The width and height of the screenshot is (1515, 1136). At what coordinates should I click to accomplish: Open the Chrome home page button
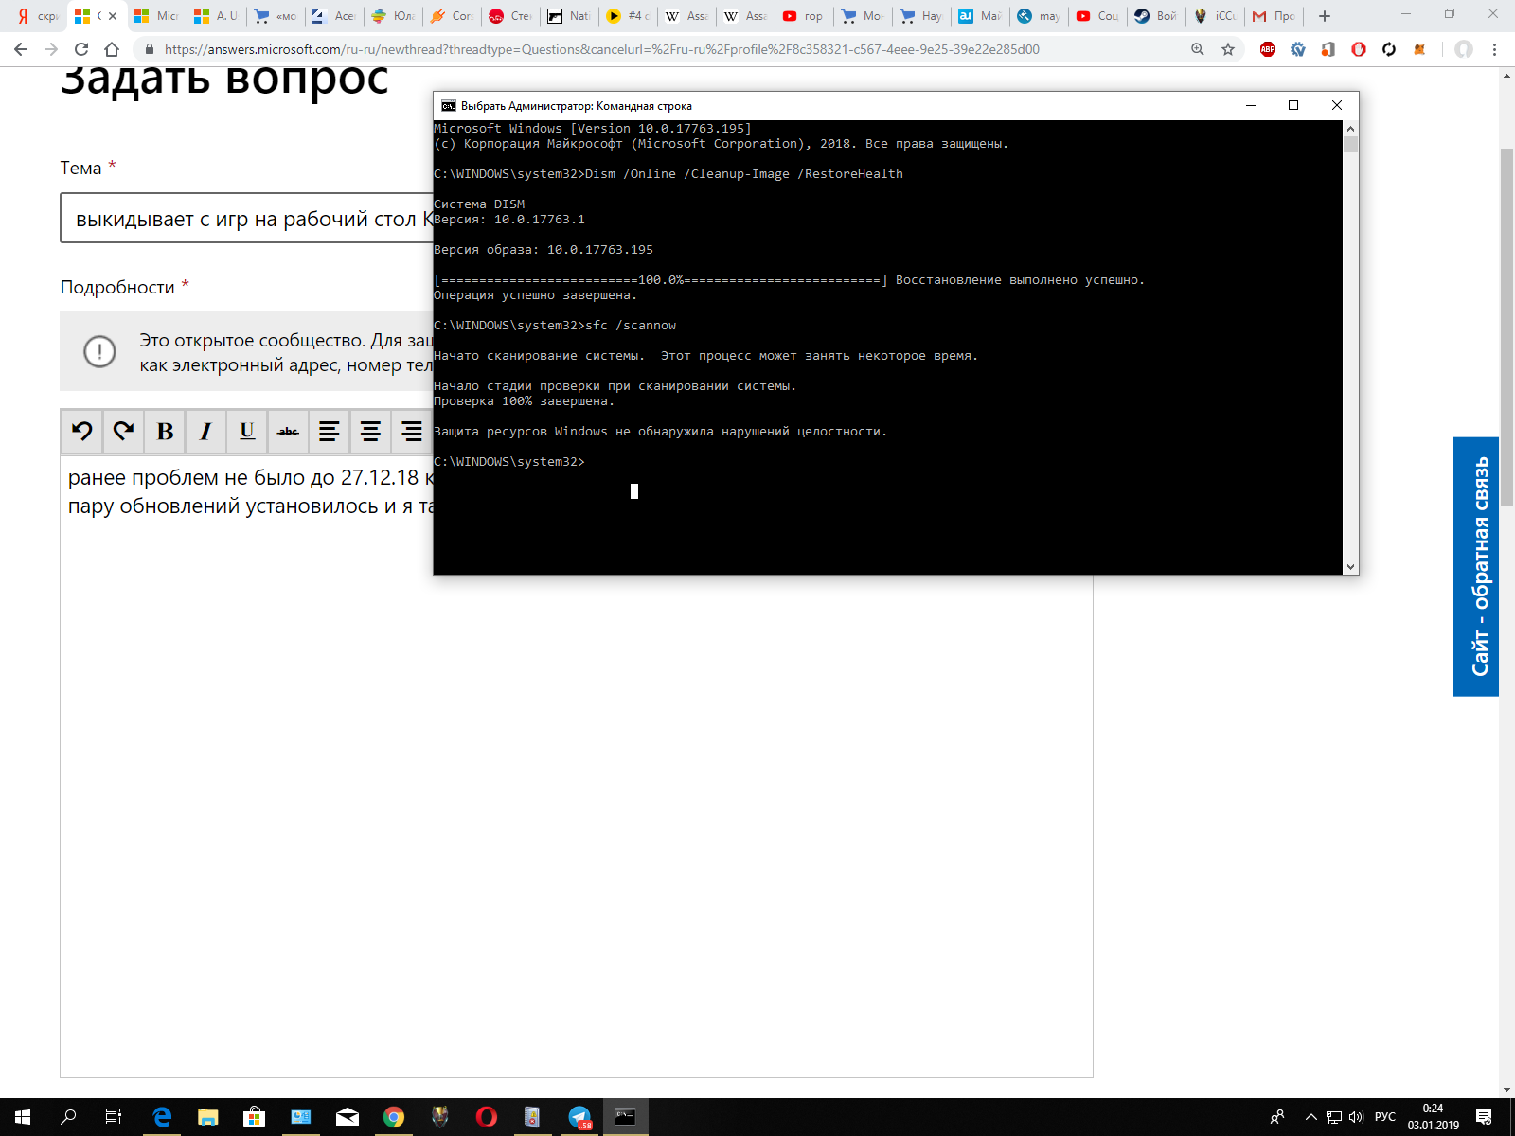(x=112, y=49)
